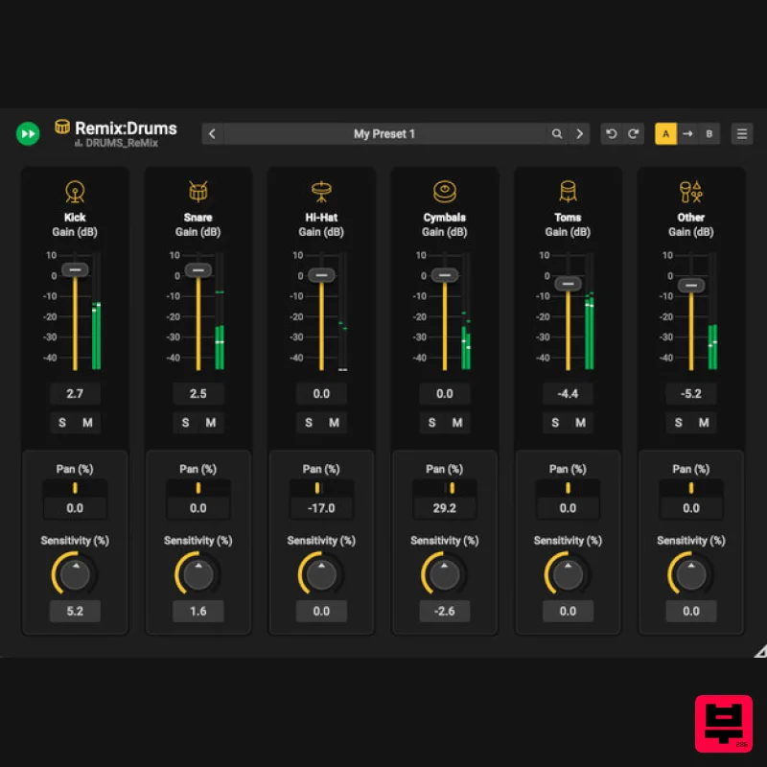Click the Remix:Drums plugin logo icon

pos(61,127)
